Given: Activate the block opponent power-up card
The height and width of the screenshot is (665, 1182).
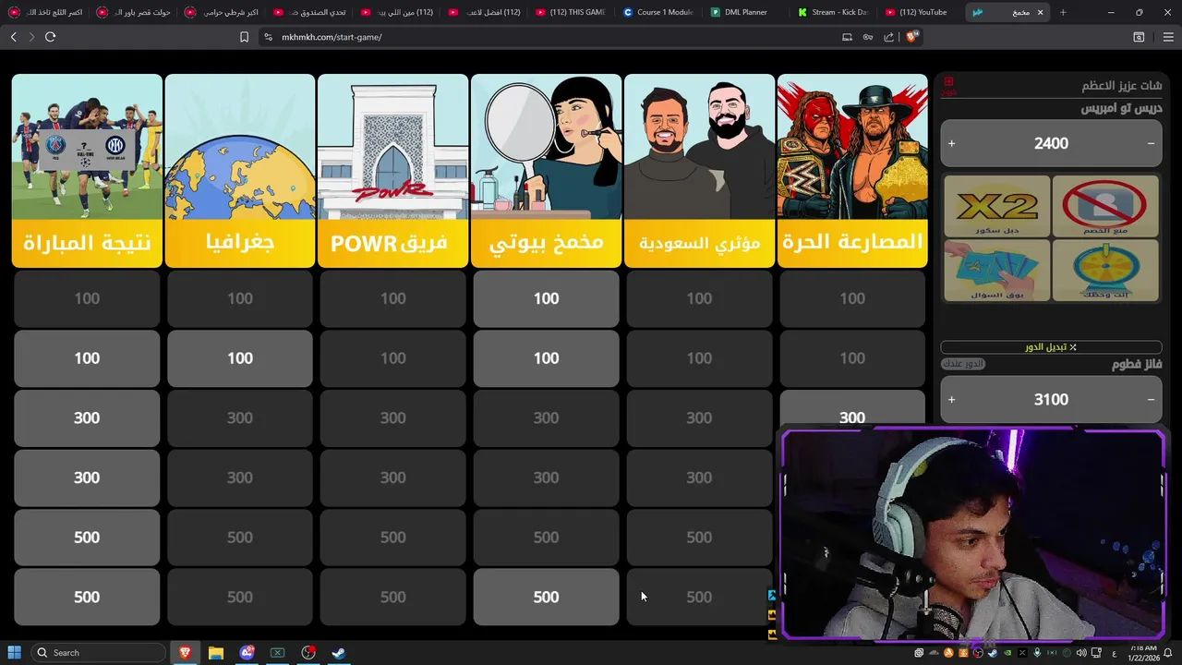Looking at the screenshot, I should (1105, 207).
